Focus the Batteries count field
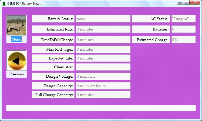Viewport: 202px width, 121px height. tap(183, 29)
